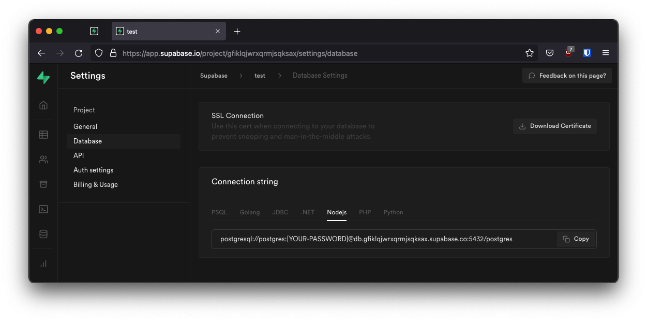Click the 'Settings' panel title
The image size is (647, 321).
(x=88, y=76)
